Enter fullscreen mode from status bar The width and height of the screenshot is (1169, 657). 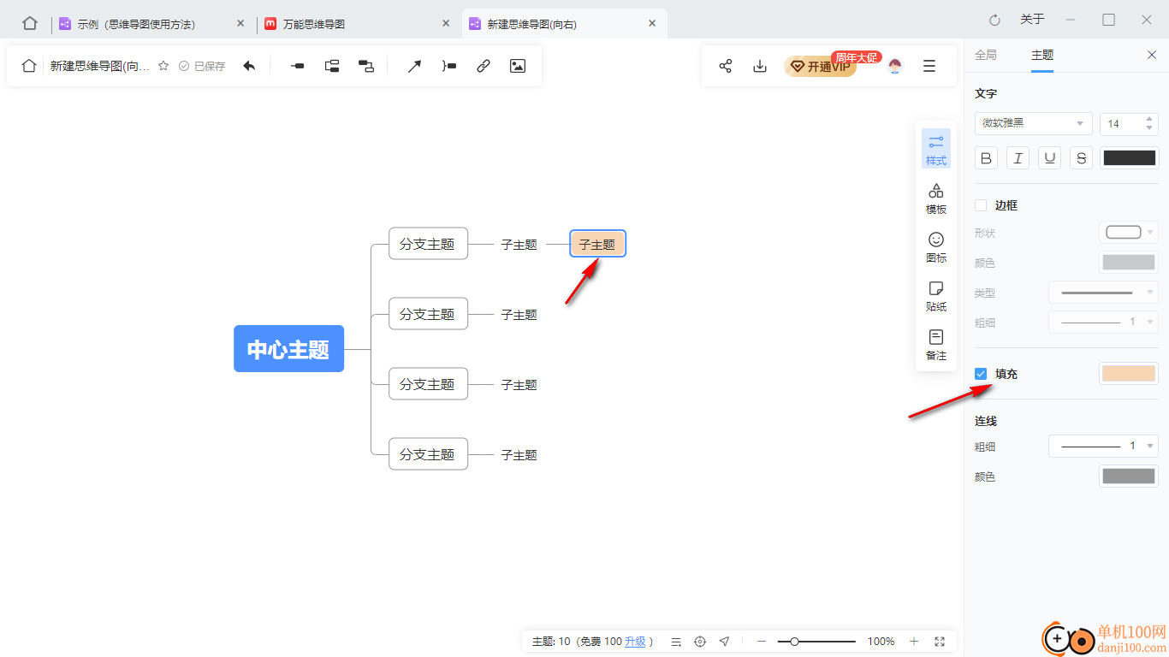coord(940,642)
